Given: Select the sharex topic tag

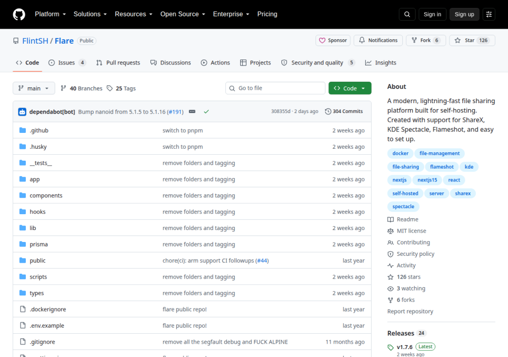Looking at the screenshot, I should point(463,193).
